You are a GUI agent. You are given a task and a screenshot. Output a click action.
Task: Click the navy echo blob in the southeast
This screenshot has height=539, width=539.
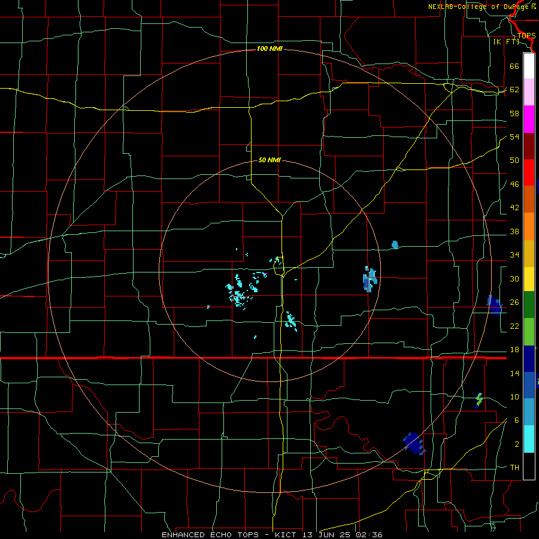tap(414, 443)
